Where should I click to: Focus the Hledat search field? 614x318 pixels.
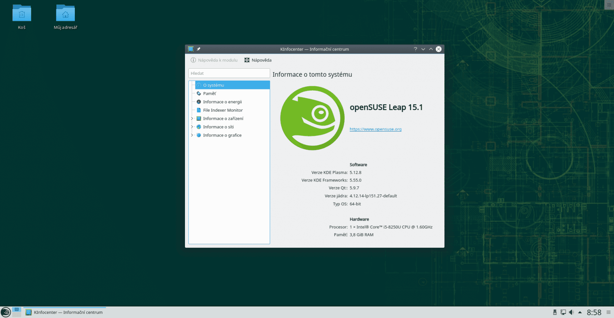pos(229,73)
